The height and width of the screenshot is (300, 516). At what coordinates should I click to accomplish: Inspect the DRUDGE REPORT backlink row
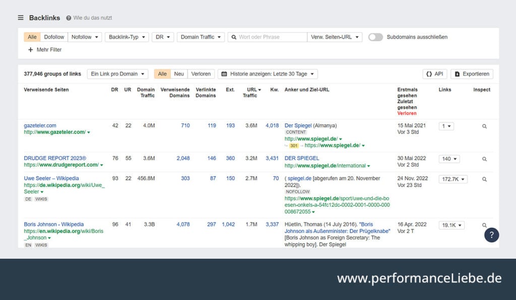pyautogui.click(x=484, y=159)
